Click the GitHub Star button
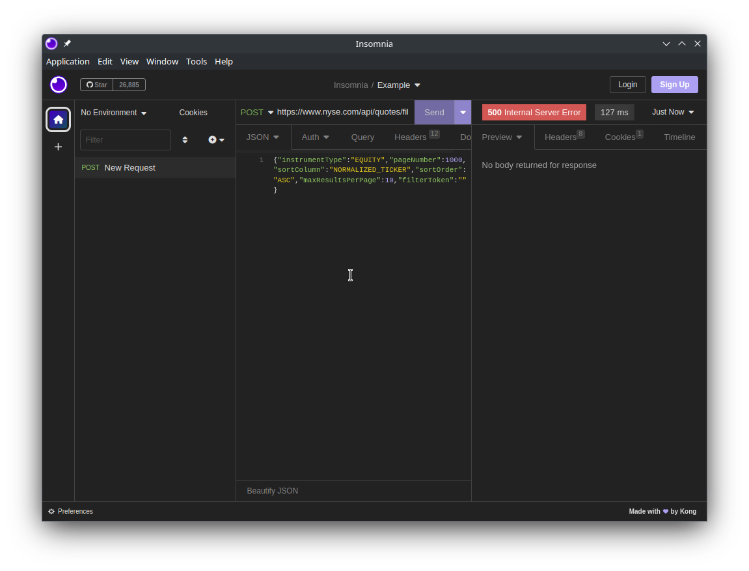Screen dimensions: 749x571 (x=97, y=85)
